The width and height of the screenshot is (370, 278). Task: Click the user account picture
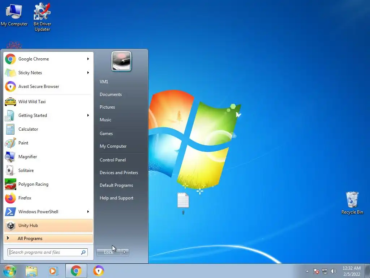[x=121, y=62]
